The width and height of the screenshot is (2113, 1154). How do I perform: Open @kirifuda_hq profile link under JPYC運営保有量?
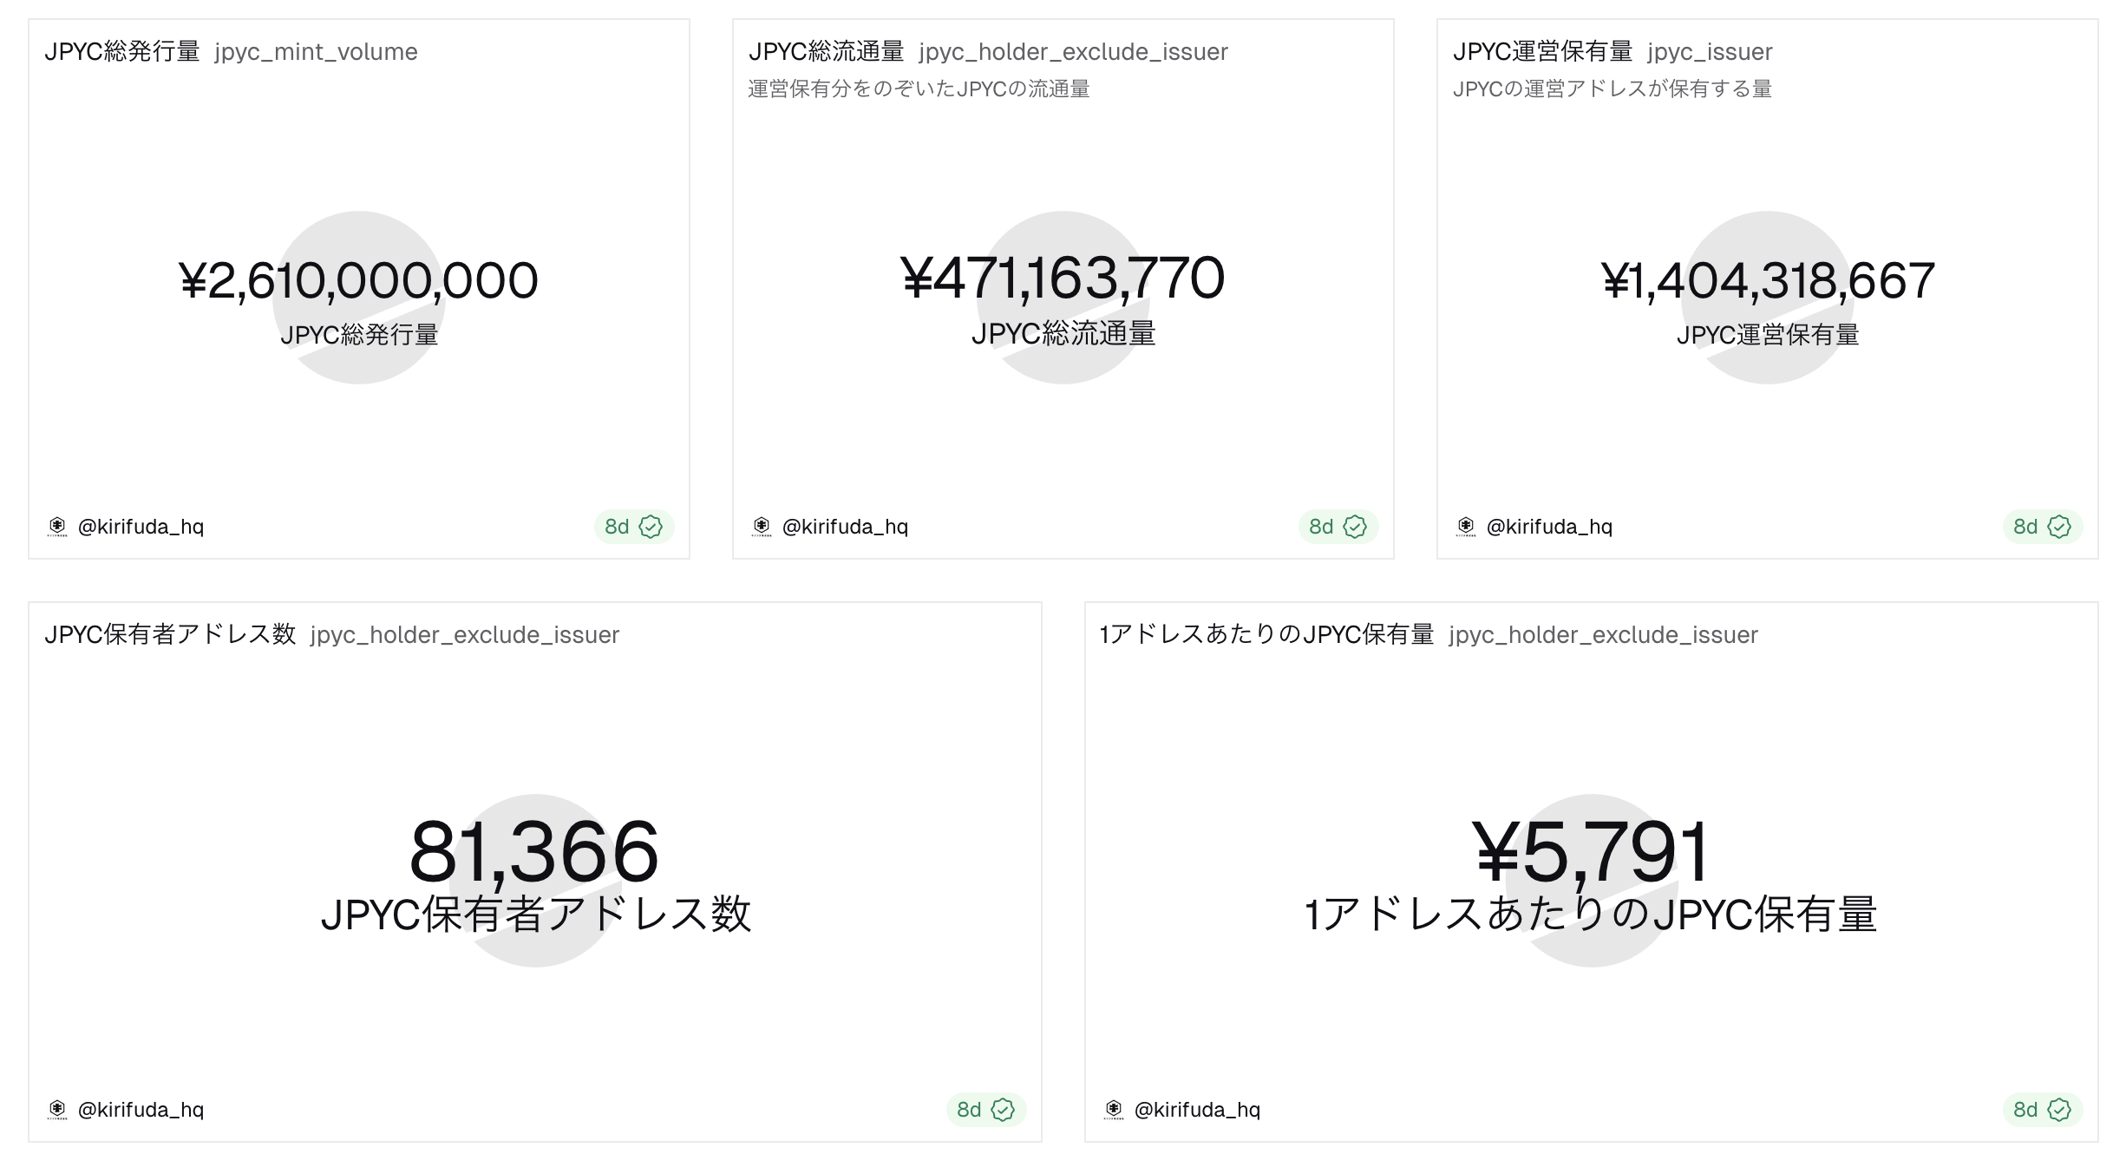1549,527
